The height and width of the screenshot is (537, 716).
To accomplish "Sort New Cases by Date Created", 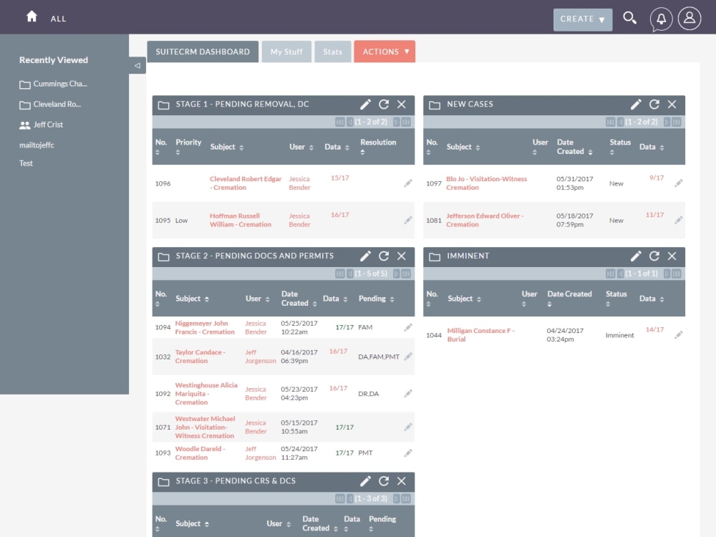I will [x=574, y=147].
